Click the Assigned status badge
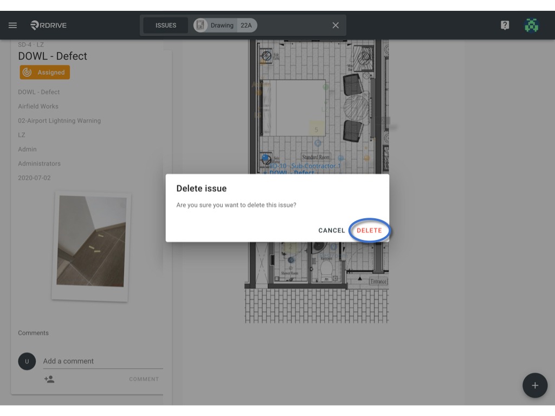This screenshot has height=416, width=555. (x=44, y=72)
